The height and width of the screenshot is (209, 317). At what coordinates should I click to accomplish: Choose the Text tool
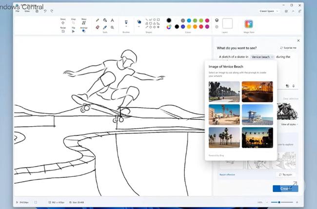click(112, 20)
